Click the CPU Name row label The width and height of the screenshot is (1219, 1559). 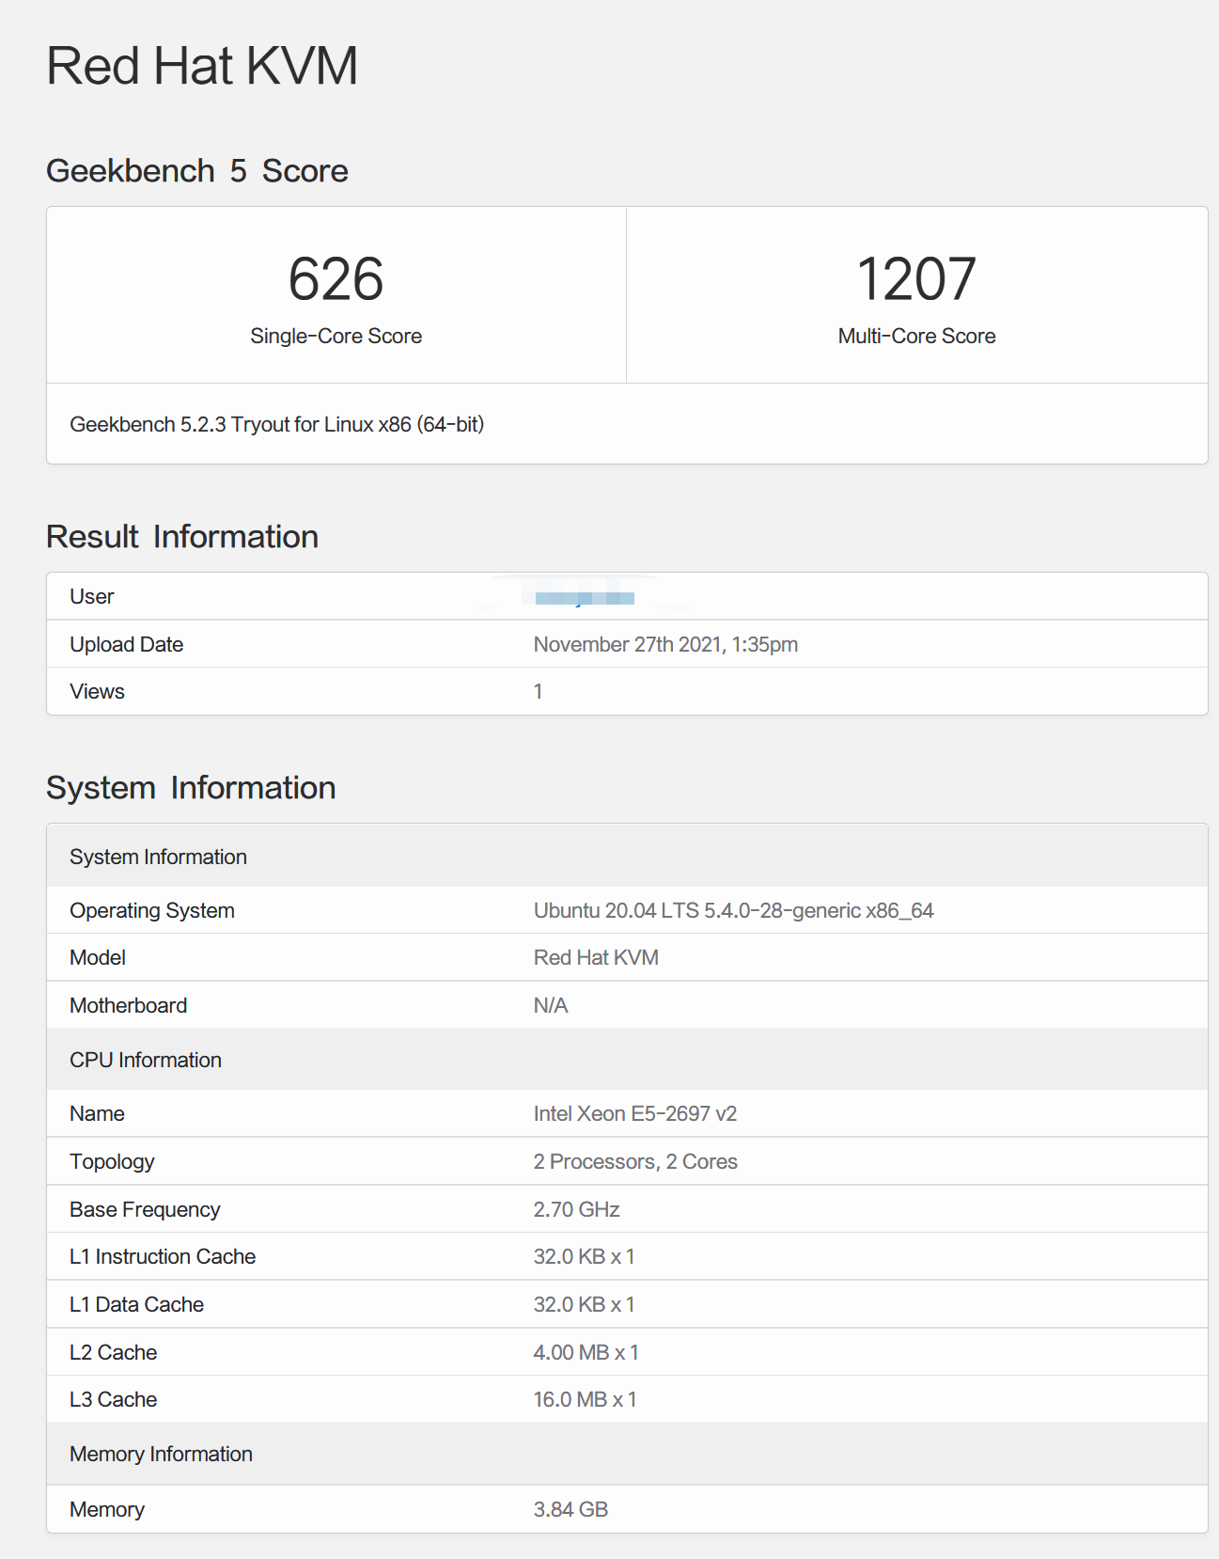[97, 1113]
